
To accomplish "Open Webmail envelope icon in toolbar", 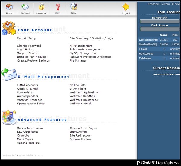I will pos(25,7).
